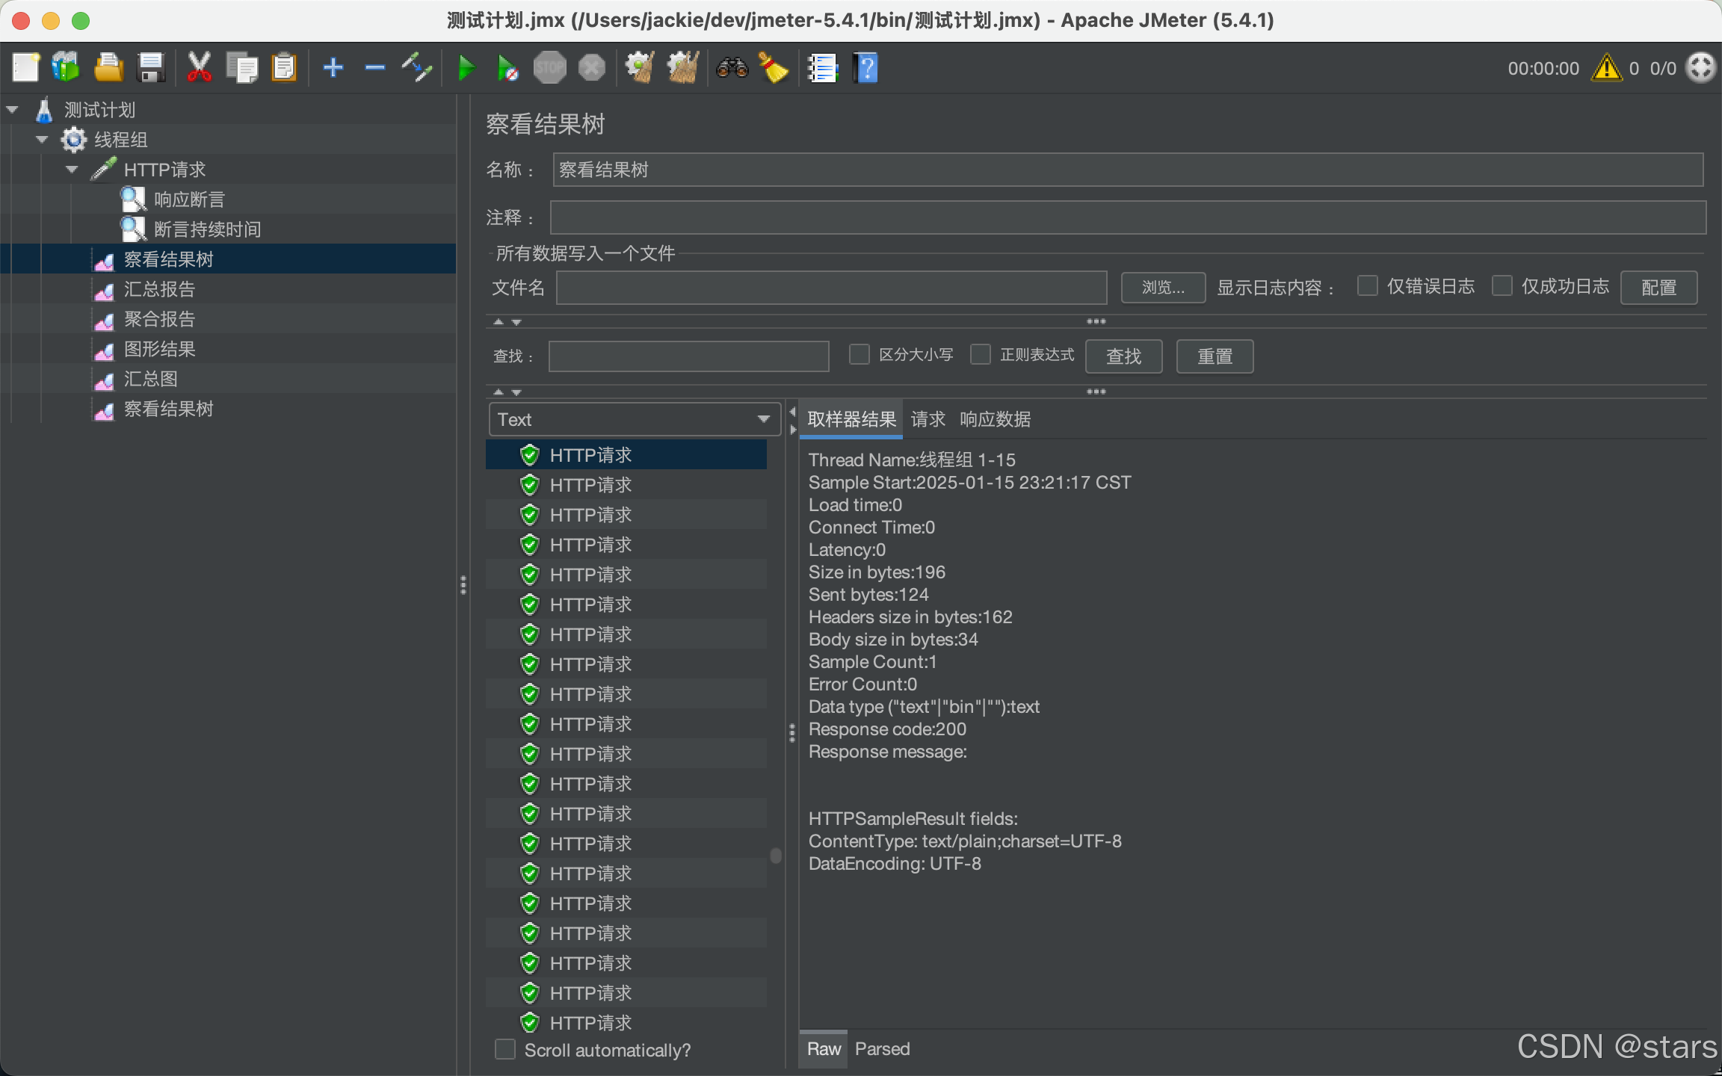Viewport: 1722px width, 1076px height.
Task: Open Search with binoculars icon
Action: tap(732, 68)
